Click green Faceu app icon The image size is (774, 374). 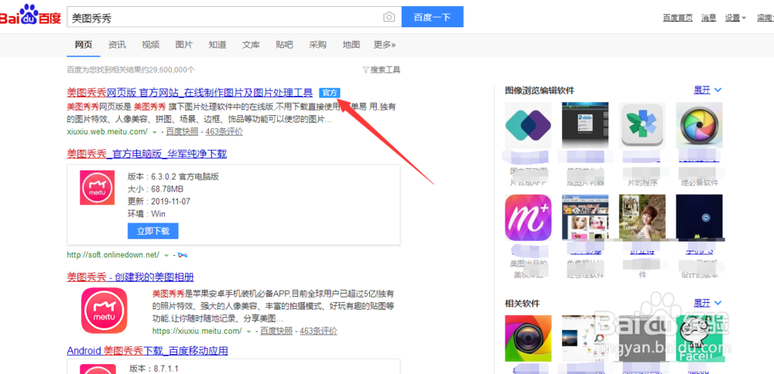coord(699,338)
